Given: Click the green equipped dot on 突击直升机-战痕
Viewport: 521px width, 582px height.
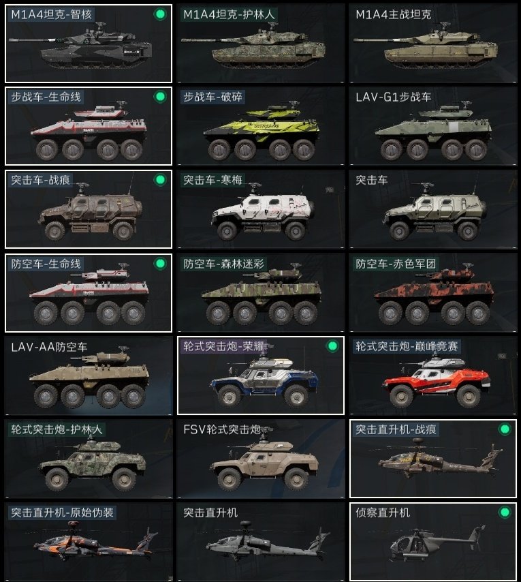Looking at the screenshot, I should point(505,429).
